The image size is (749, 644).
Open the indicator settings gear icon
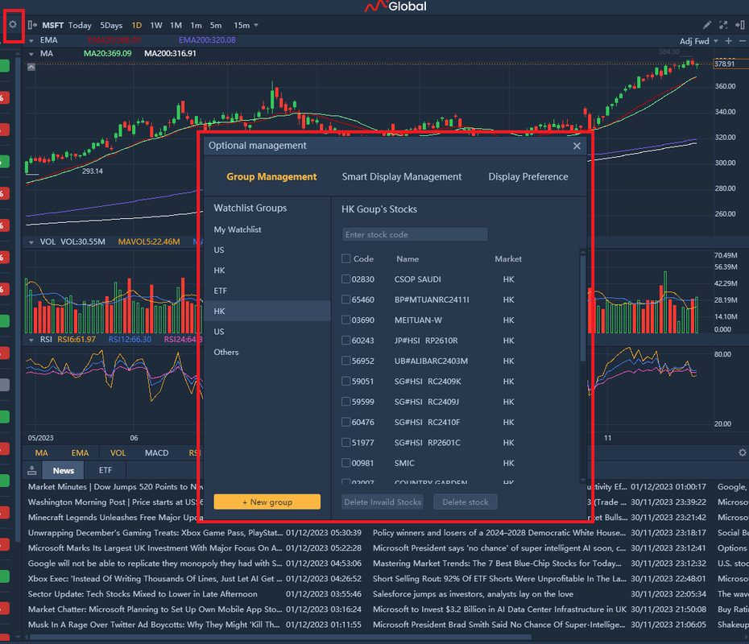point(743,452)
